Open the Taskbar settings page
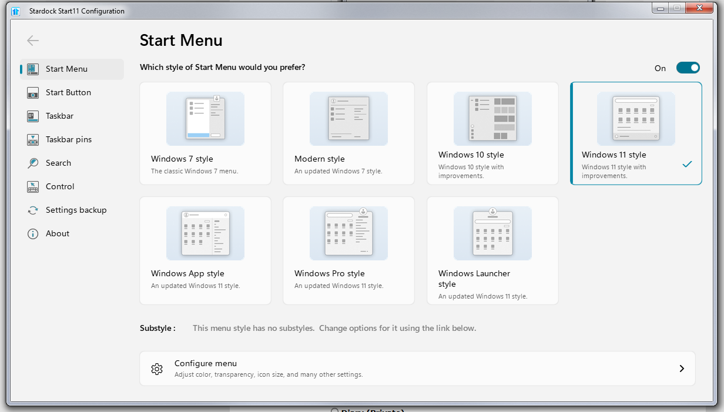Image resolution: width=724 pixels, height=412 pixels. point(59,116)
